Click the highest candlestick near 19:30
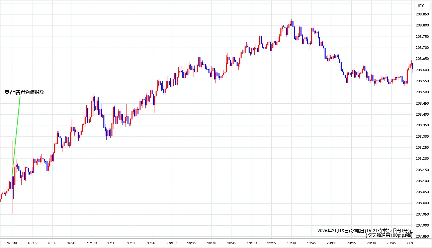Screen dimensions: 432x248 [x=291, y=23]
